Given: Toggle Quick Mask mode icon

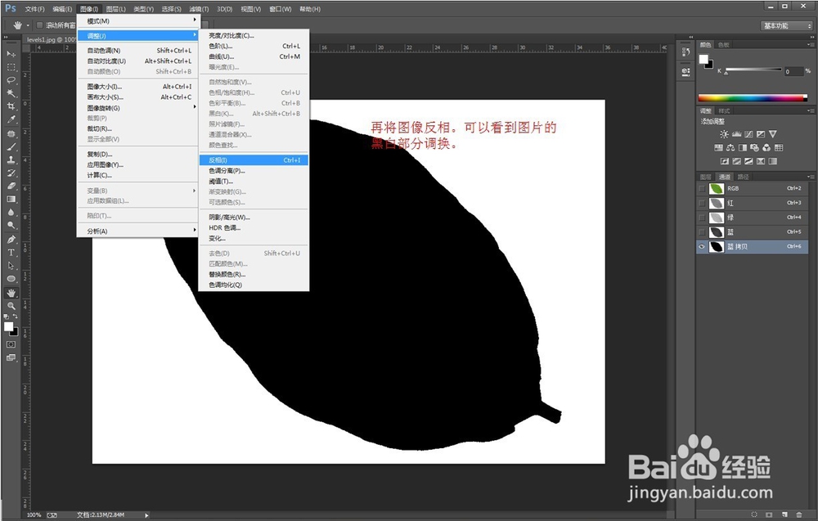Looking at the screenshot, I should (x=11, y=344).
